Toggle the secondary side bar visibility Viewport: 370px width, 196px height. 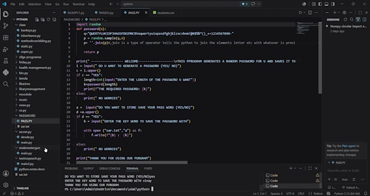[x=332, y=4]
